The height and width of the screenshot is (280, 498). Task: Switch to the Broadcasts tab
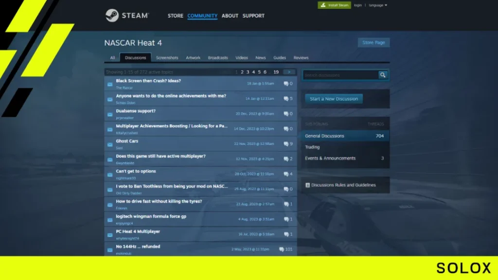218,58
